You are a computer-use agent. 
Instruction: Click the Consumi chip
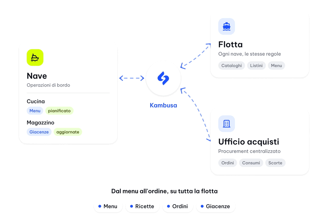point(251,163)
